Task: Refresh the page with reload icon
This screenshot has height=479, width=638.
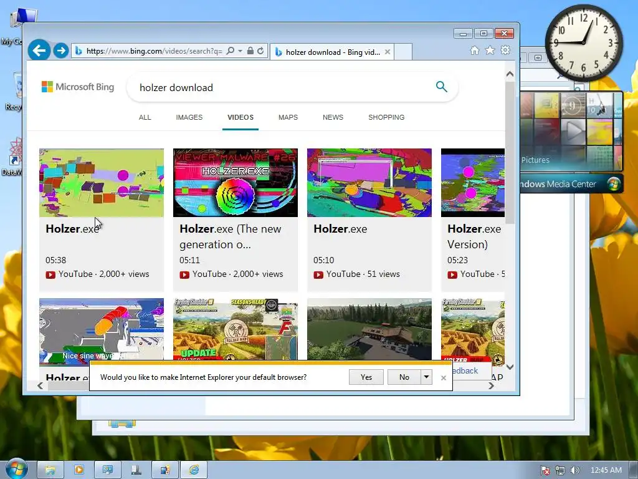Action: [x=260, y=51]
